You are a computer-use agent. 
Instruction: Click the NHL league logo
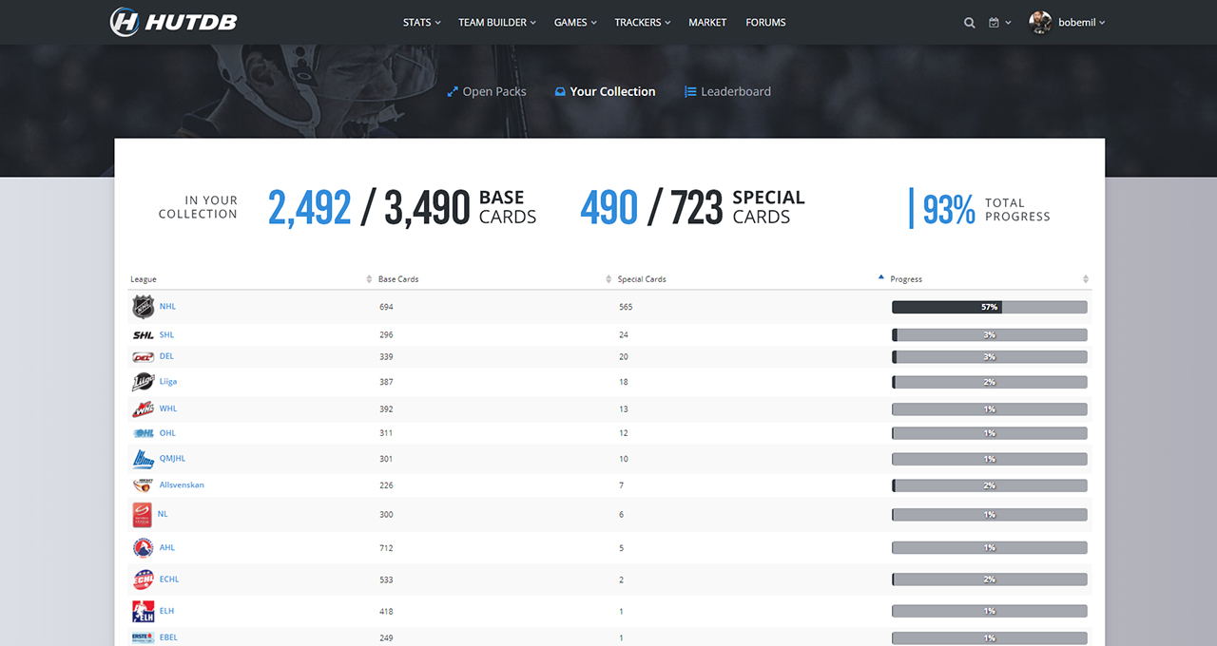[143, 307]
